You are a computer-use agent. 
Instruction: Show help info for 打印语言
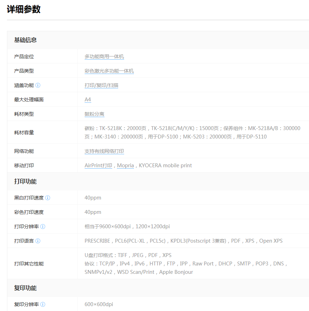tap(38, 241)
